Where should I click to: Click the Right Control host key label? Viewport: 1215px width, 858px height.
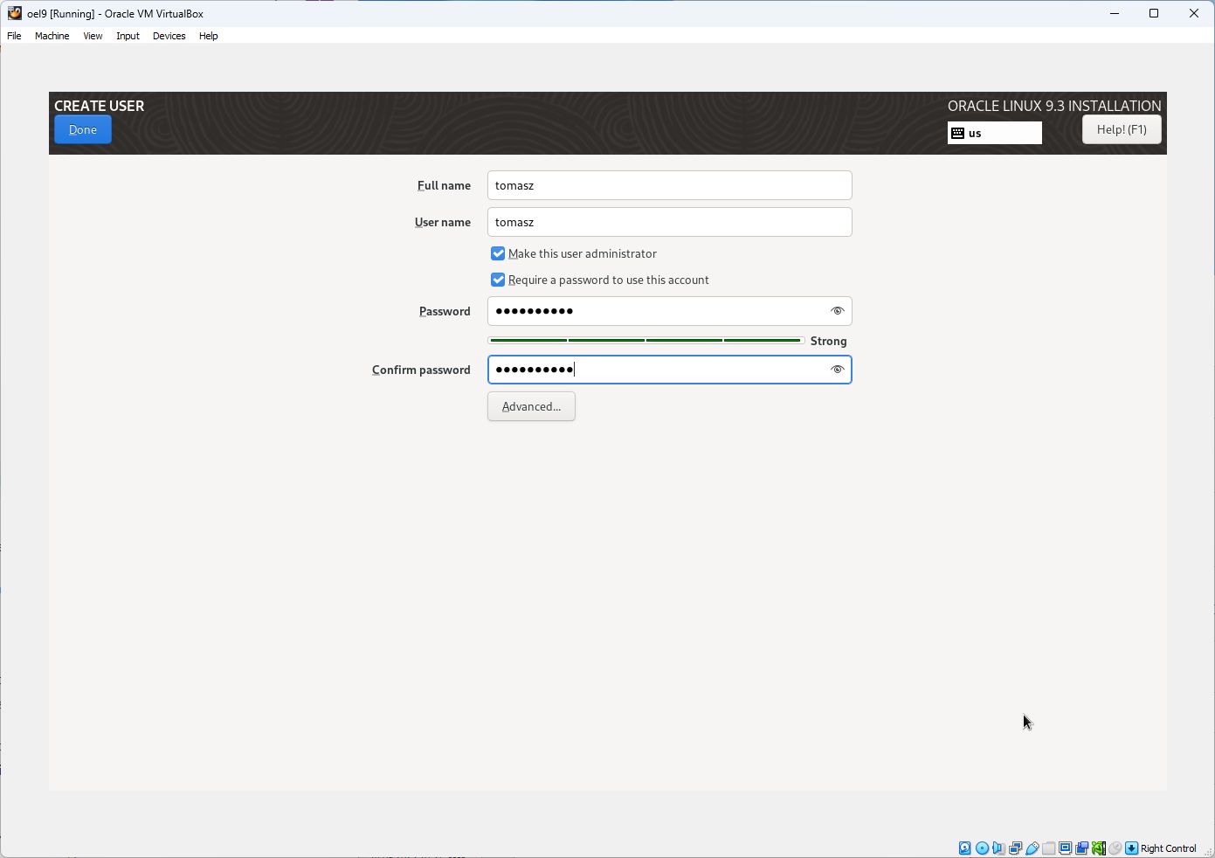pyautogui.click(x=1168, y=848)
